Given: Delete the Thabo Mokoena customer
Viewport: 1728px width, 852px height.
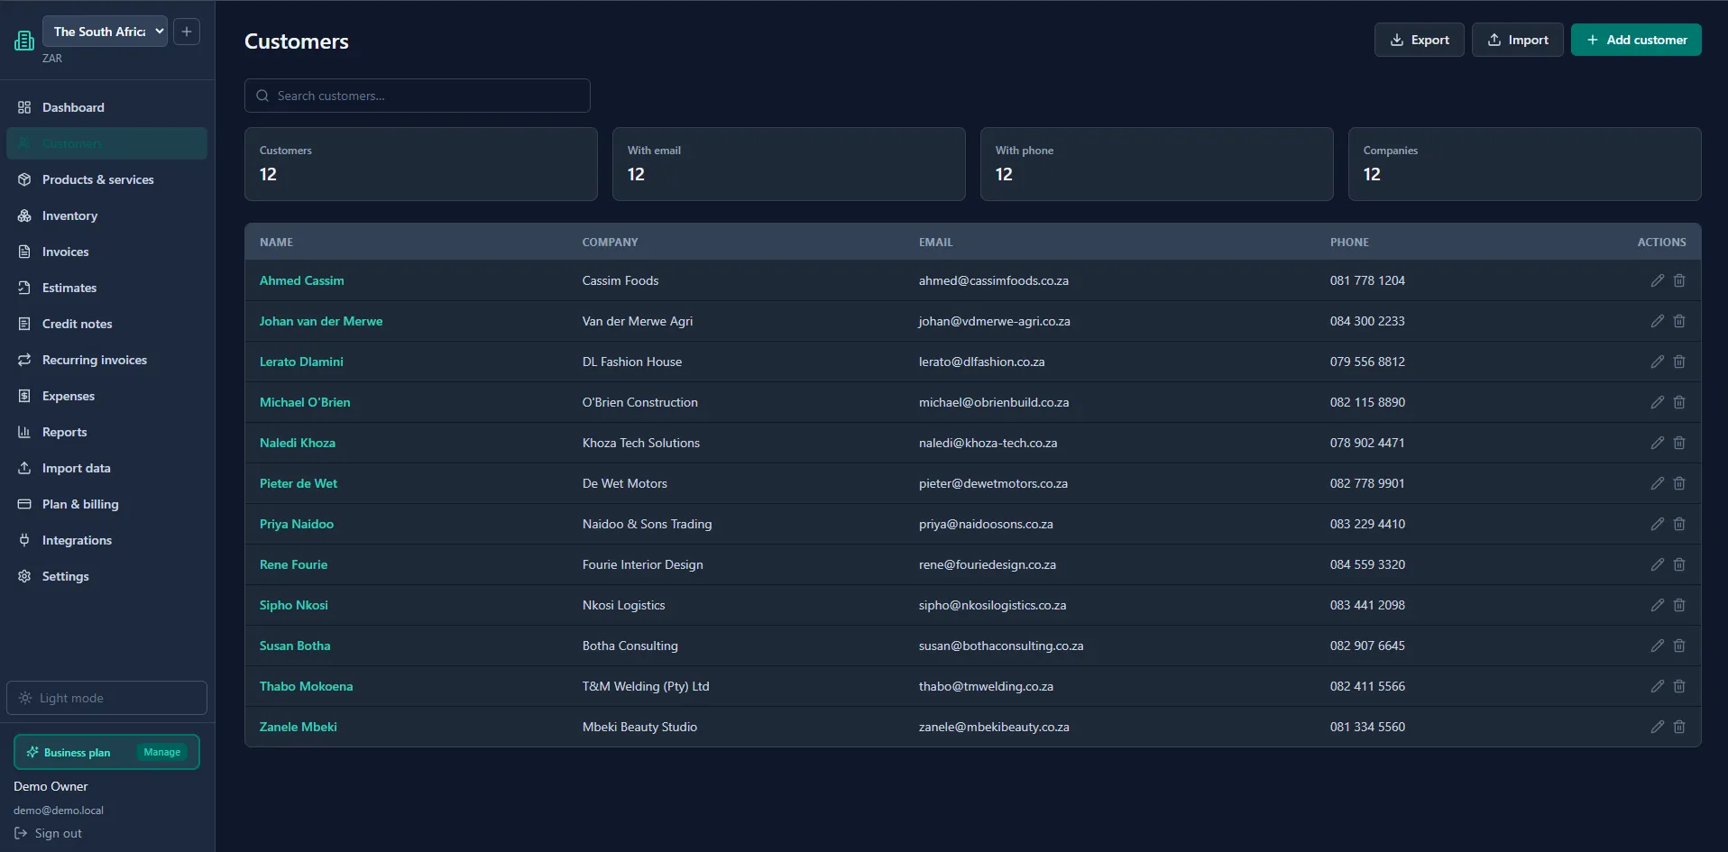Looking at the screenshot, I should pyautogui.click(x=1679, y=686).
